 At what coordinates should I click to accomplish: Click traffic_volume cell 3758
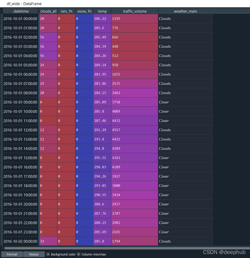pyautogui.click(x=135, y=102)
